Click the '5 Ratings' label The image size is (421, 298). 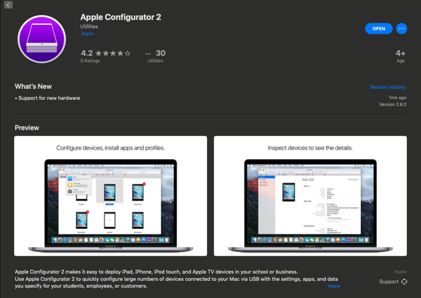90,61
